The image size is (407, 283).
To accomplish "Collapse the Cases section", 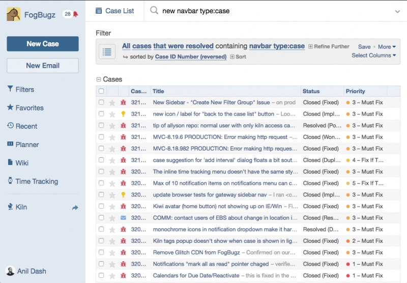I will pos(99,79).
